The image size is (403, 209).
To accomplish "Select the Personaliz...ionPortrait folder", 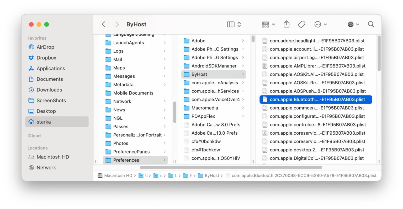I will click(x=135, y=135).
